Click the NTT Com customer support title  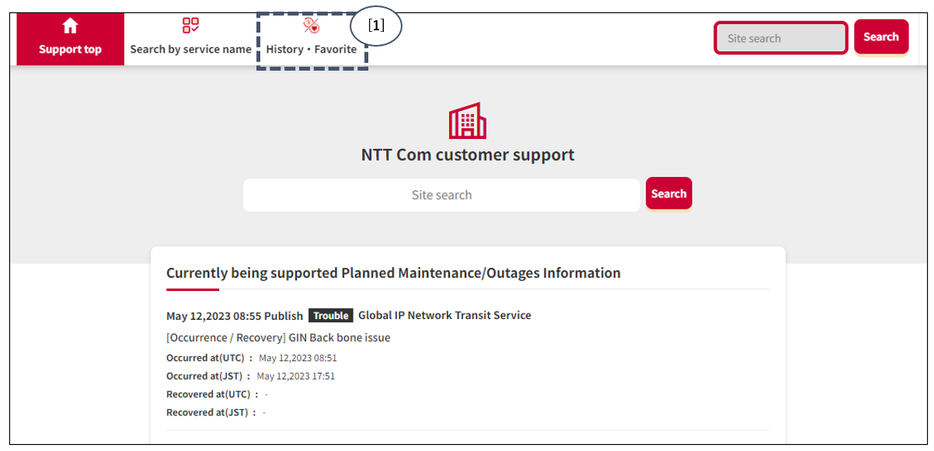click(468, 154)
